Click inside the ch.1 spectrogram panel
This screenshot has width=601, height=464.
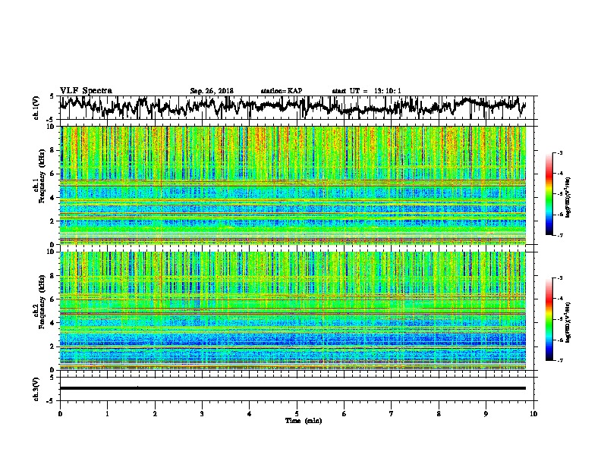coord(293,185)
